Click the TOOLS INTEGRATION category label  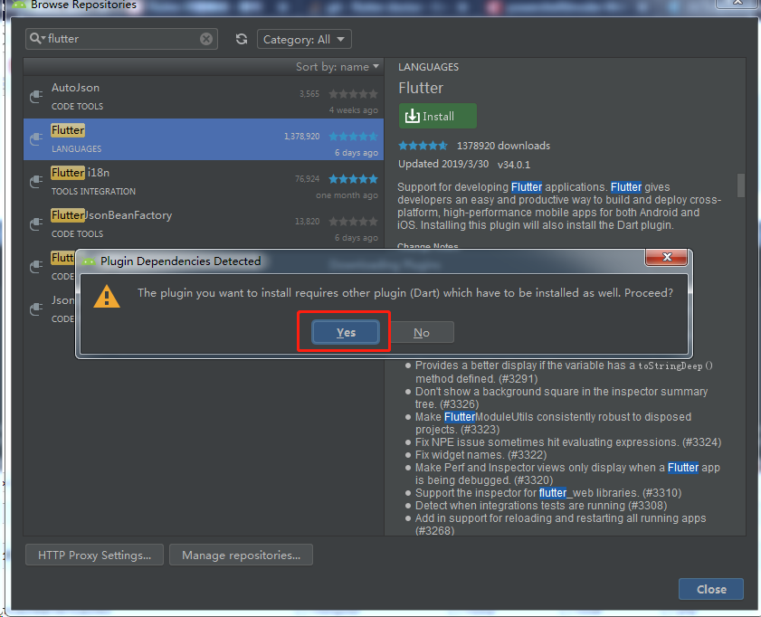pyautogui.click(x=93, y=192)
